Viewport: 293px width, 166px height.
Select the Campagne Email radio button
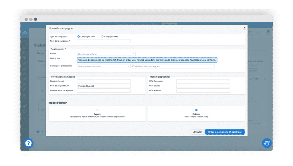tap(78, 37)
